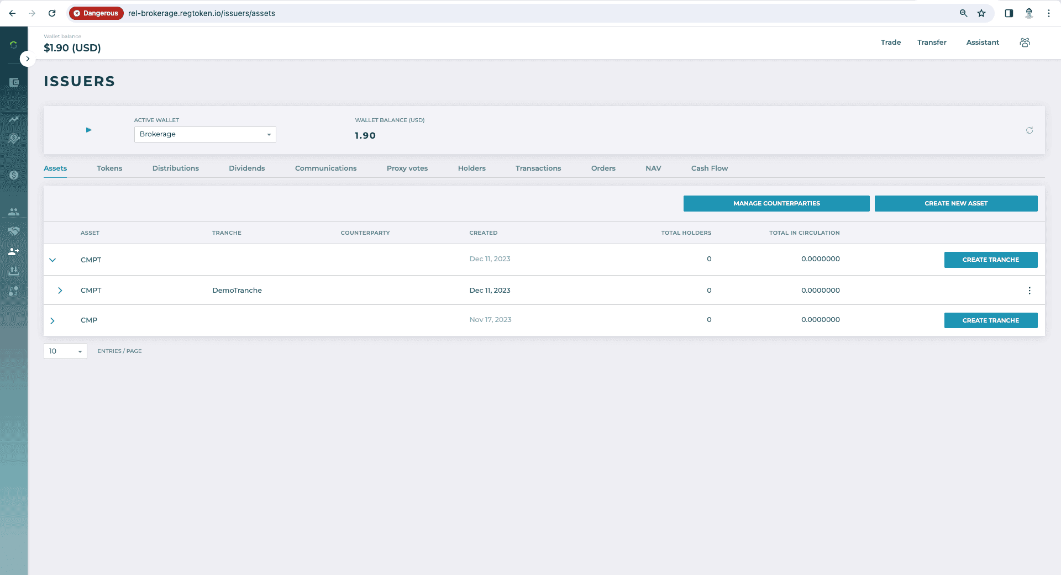Viewport: 1061px width, 575px height.
Task: Click the $1.90 (USD) wallet balance text
Action: [72, 48]
